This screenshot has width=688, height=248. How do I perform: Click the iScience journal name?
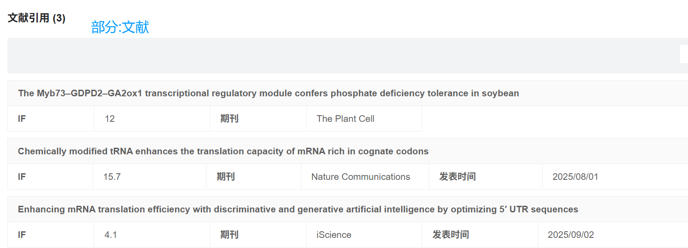pos(334,235)
